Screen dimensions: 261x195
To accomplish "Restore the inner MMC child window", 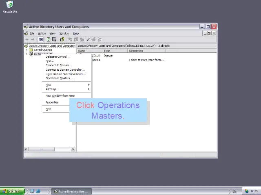I will pos(209,33).
